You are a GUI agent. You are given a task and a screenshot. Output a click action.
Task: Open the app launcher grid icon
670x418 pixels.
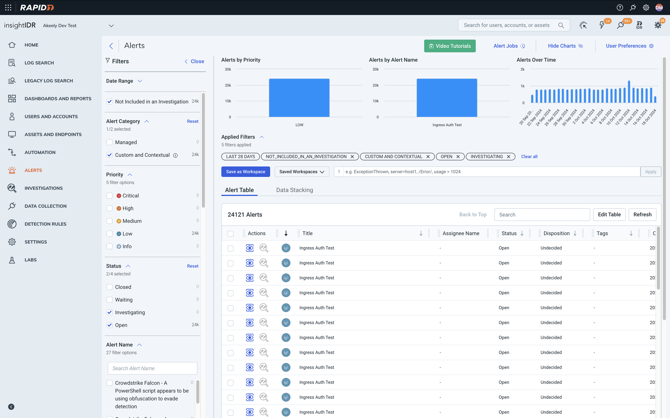(x=8, y=7)
